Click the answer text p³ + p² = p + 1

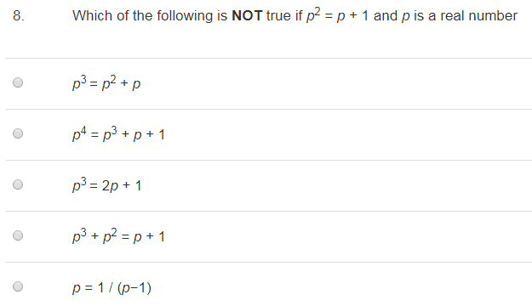coord(118,235)
